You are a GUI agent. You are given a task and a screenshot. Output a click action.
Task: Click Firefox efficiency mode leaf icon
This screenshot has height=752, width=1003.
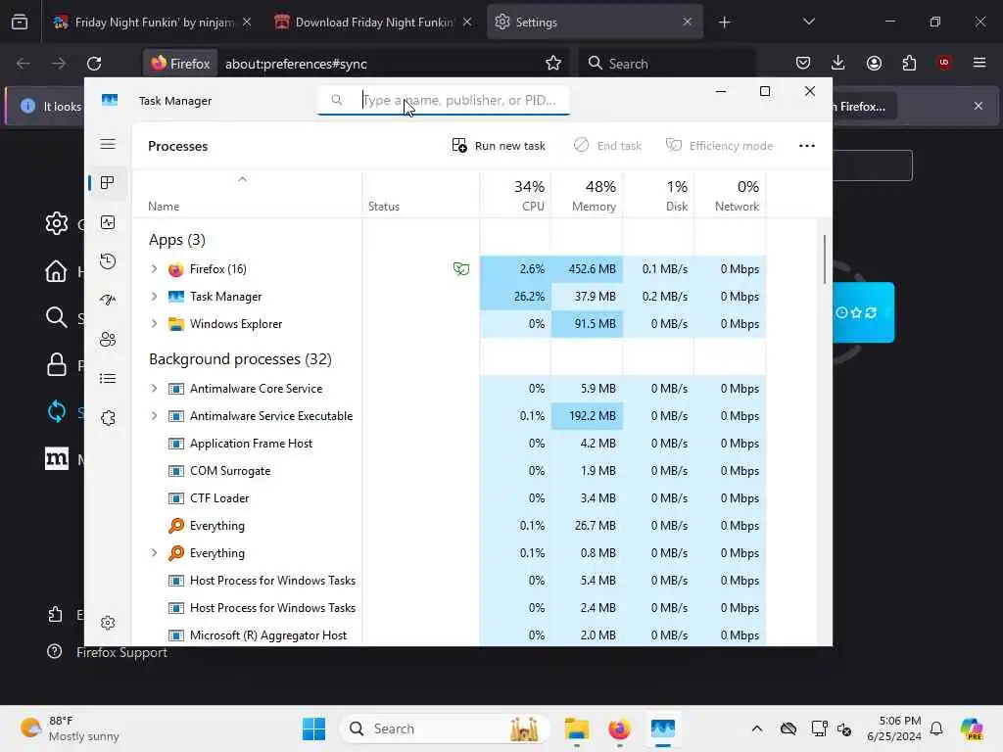[461, 269]
